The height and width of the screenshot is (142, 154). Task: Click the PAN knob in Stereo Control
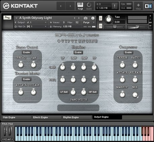click(33, 65)
